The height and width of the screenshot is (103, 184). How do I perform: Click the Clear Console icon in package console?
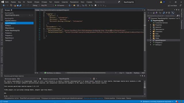click(94, 79)
